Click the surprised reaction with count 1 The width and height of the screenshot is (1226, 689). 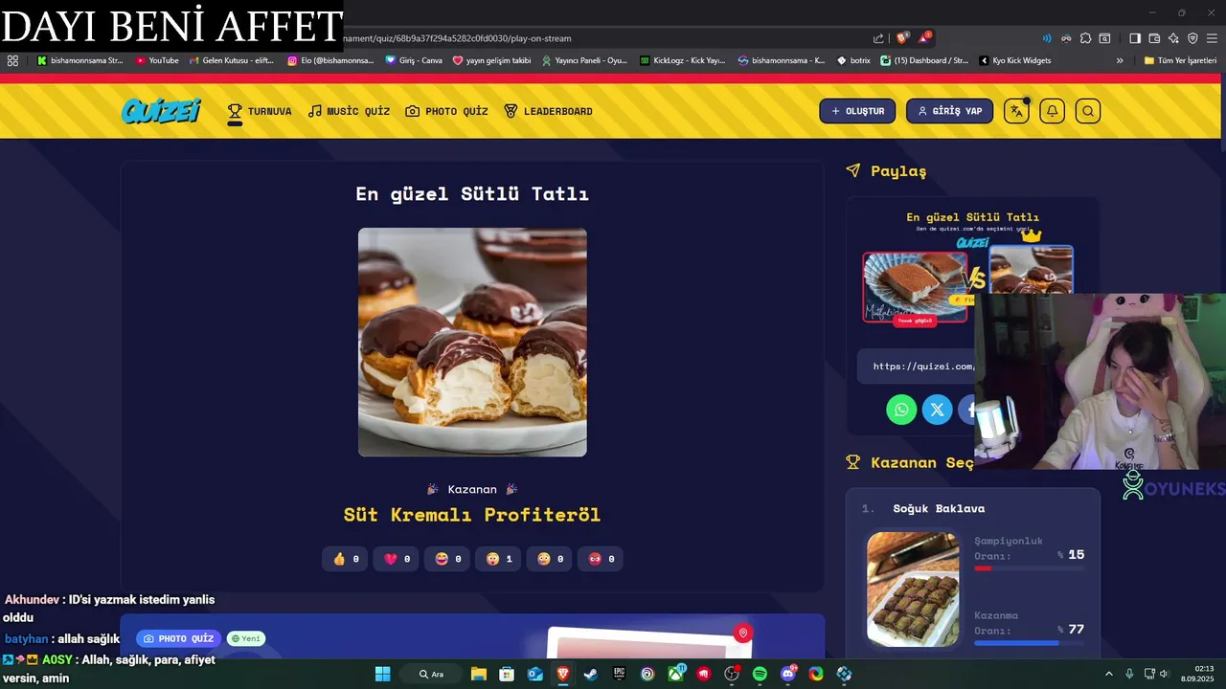click(498, 559)
